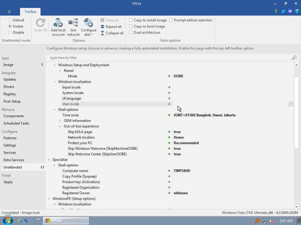Click the grey dot for Input locale
Viewport: 301px width, 225px height.
169,87
